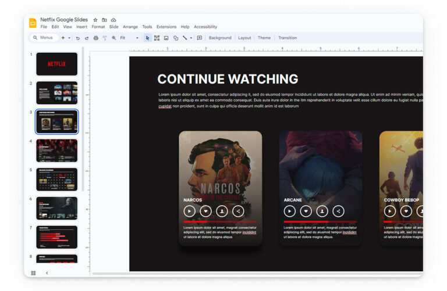This screenshot has width=447, height=291.
Task: Click the Lorem ipsum paragraph under title
Action: 290,100
